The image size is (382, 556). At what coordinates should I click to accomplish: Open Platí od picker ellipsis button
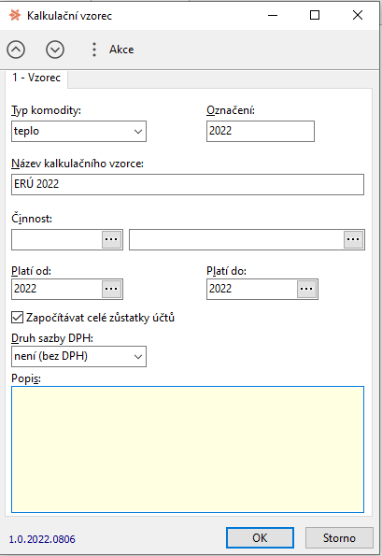click(111, 289)
